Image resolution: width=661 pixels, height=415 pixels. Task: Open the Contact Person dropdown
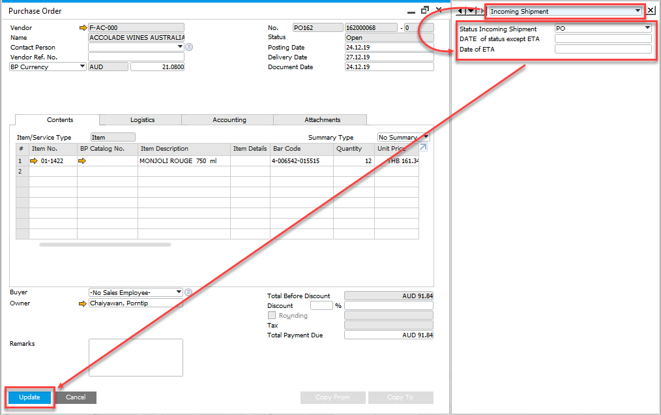pos(180,47)
